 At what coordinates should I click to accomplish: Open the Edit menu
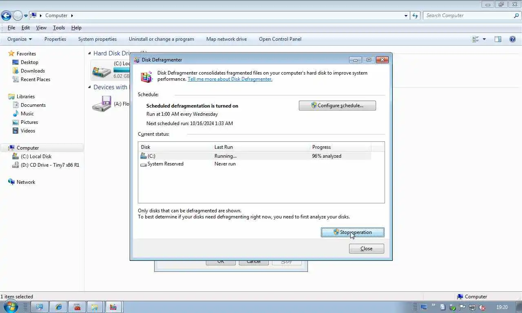[x=26, y=28]
